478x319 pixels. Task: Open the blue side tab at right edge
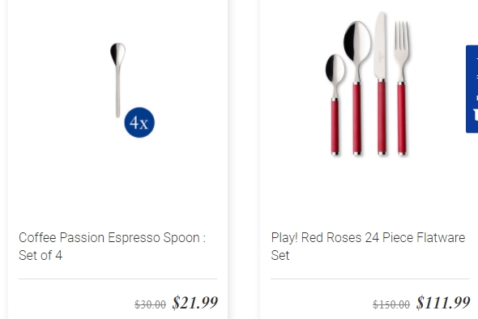472,89
